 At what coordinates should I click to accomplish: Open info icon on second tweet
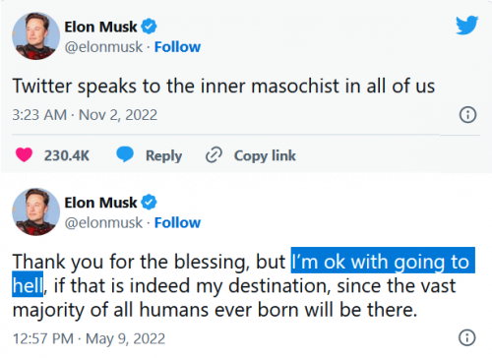[x=466, y=337]
